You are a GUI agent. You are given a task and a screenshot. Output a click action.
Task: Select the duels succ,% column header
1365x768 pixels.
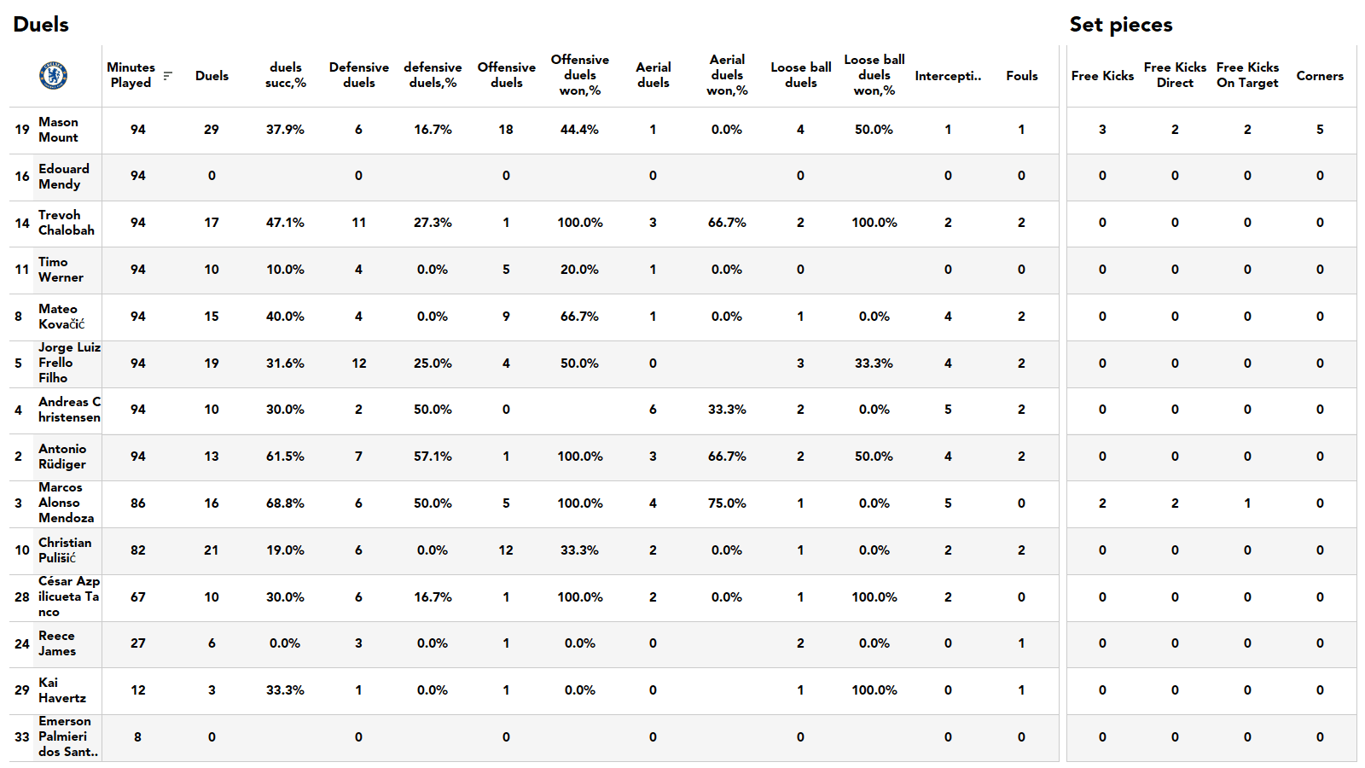286,75
